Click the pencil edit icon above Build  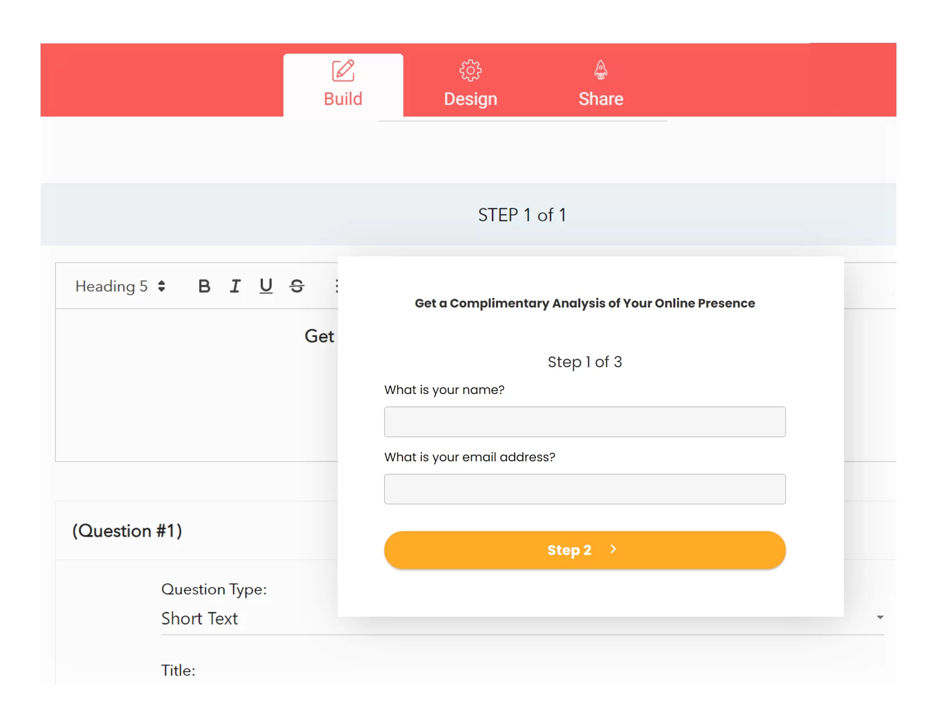pos(343,71)
